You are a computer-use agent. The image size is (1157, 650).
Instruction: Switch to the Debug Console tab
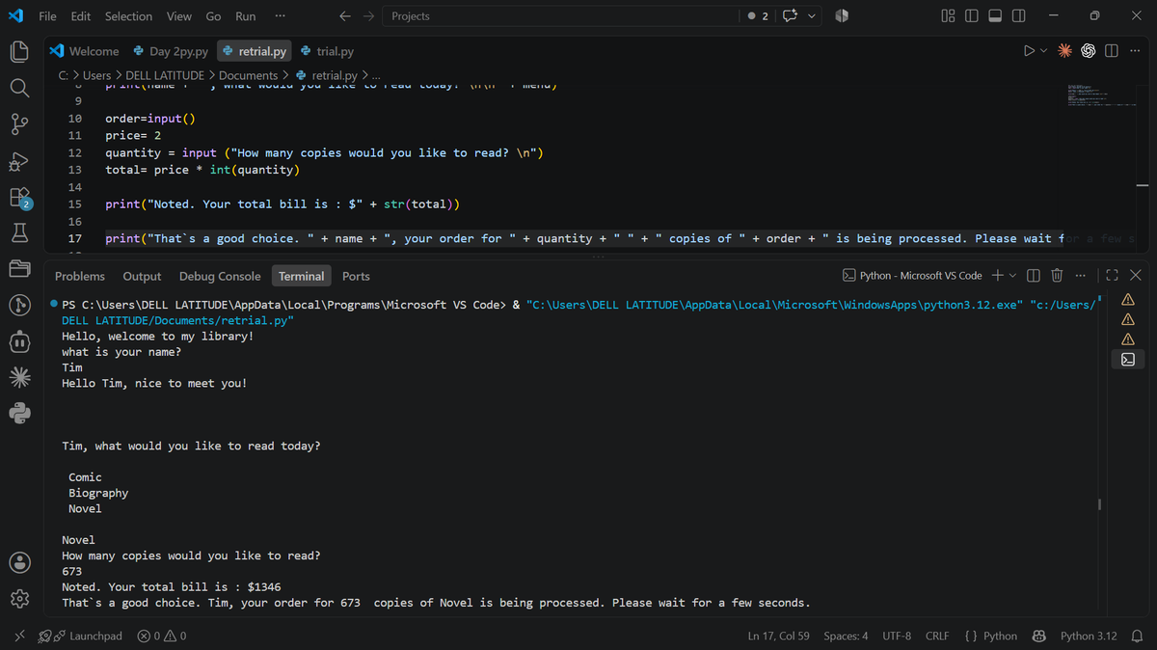[x=220, y=276]
